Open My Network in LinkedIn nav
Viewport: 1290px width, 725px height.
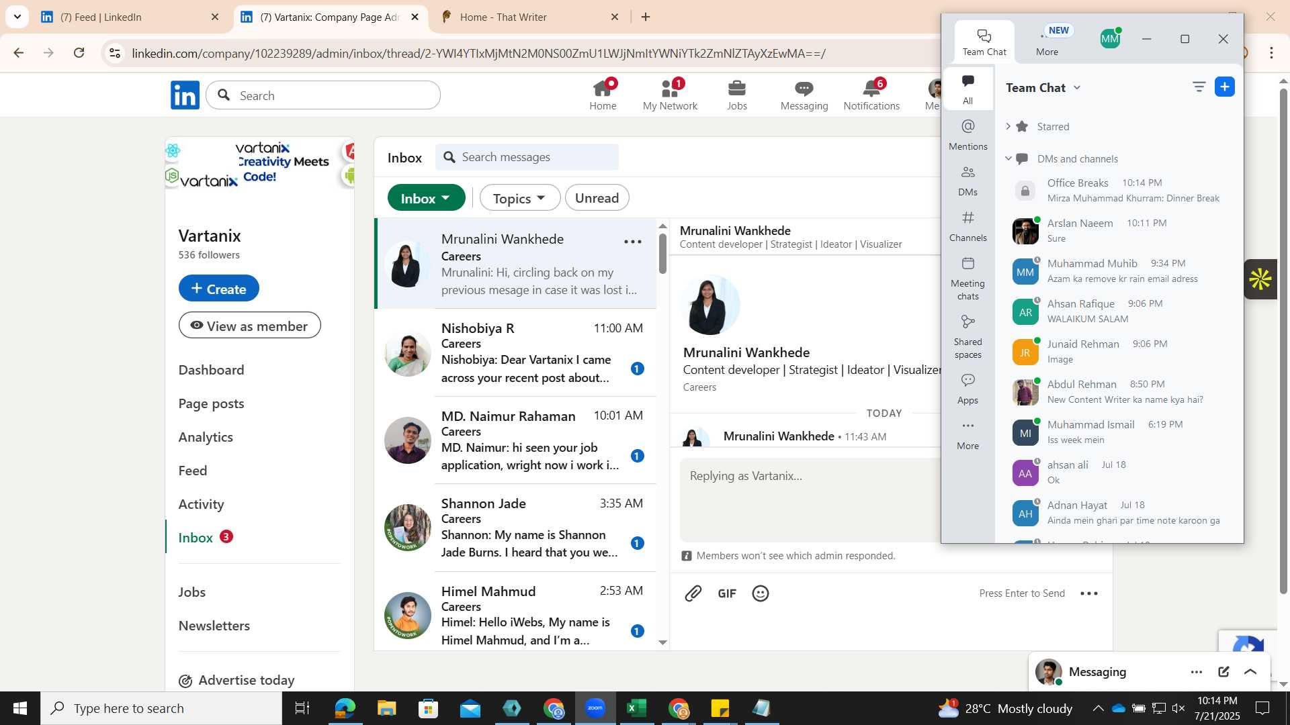[x=670, y=95]
